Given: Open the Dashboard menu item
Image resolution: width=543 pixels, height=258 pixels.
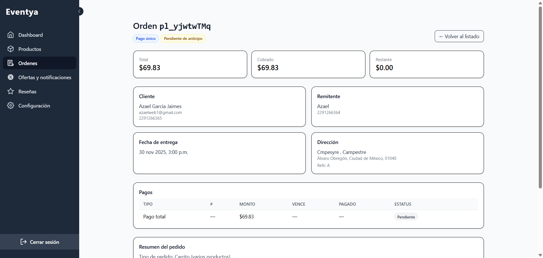Looking at the screenshot, I should pos(31,35).
